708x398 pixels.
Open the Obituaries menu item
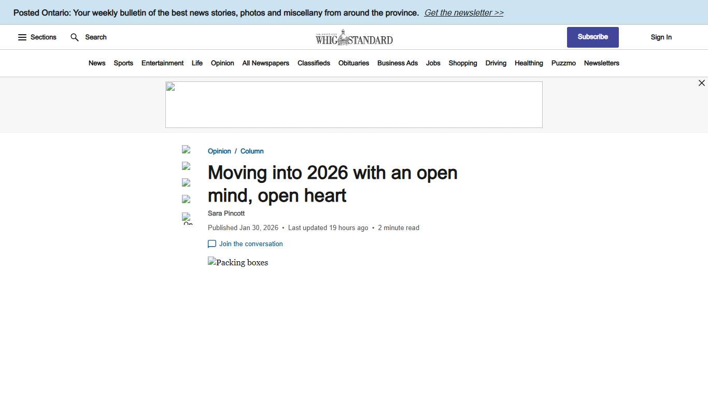point(353,63)
